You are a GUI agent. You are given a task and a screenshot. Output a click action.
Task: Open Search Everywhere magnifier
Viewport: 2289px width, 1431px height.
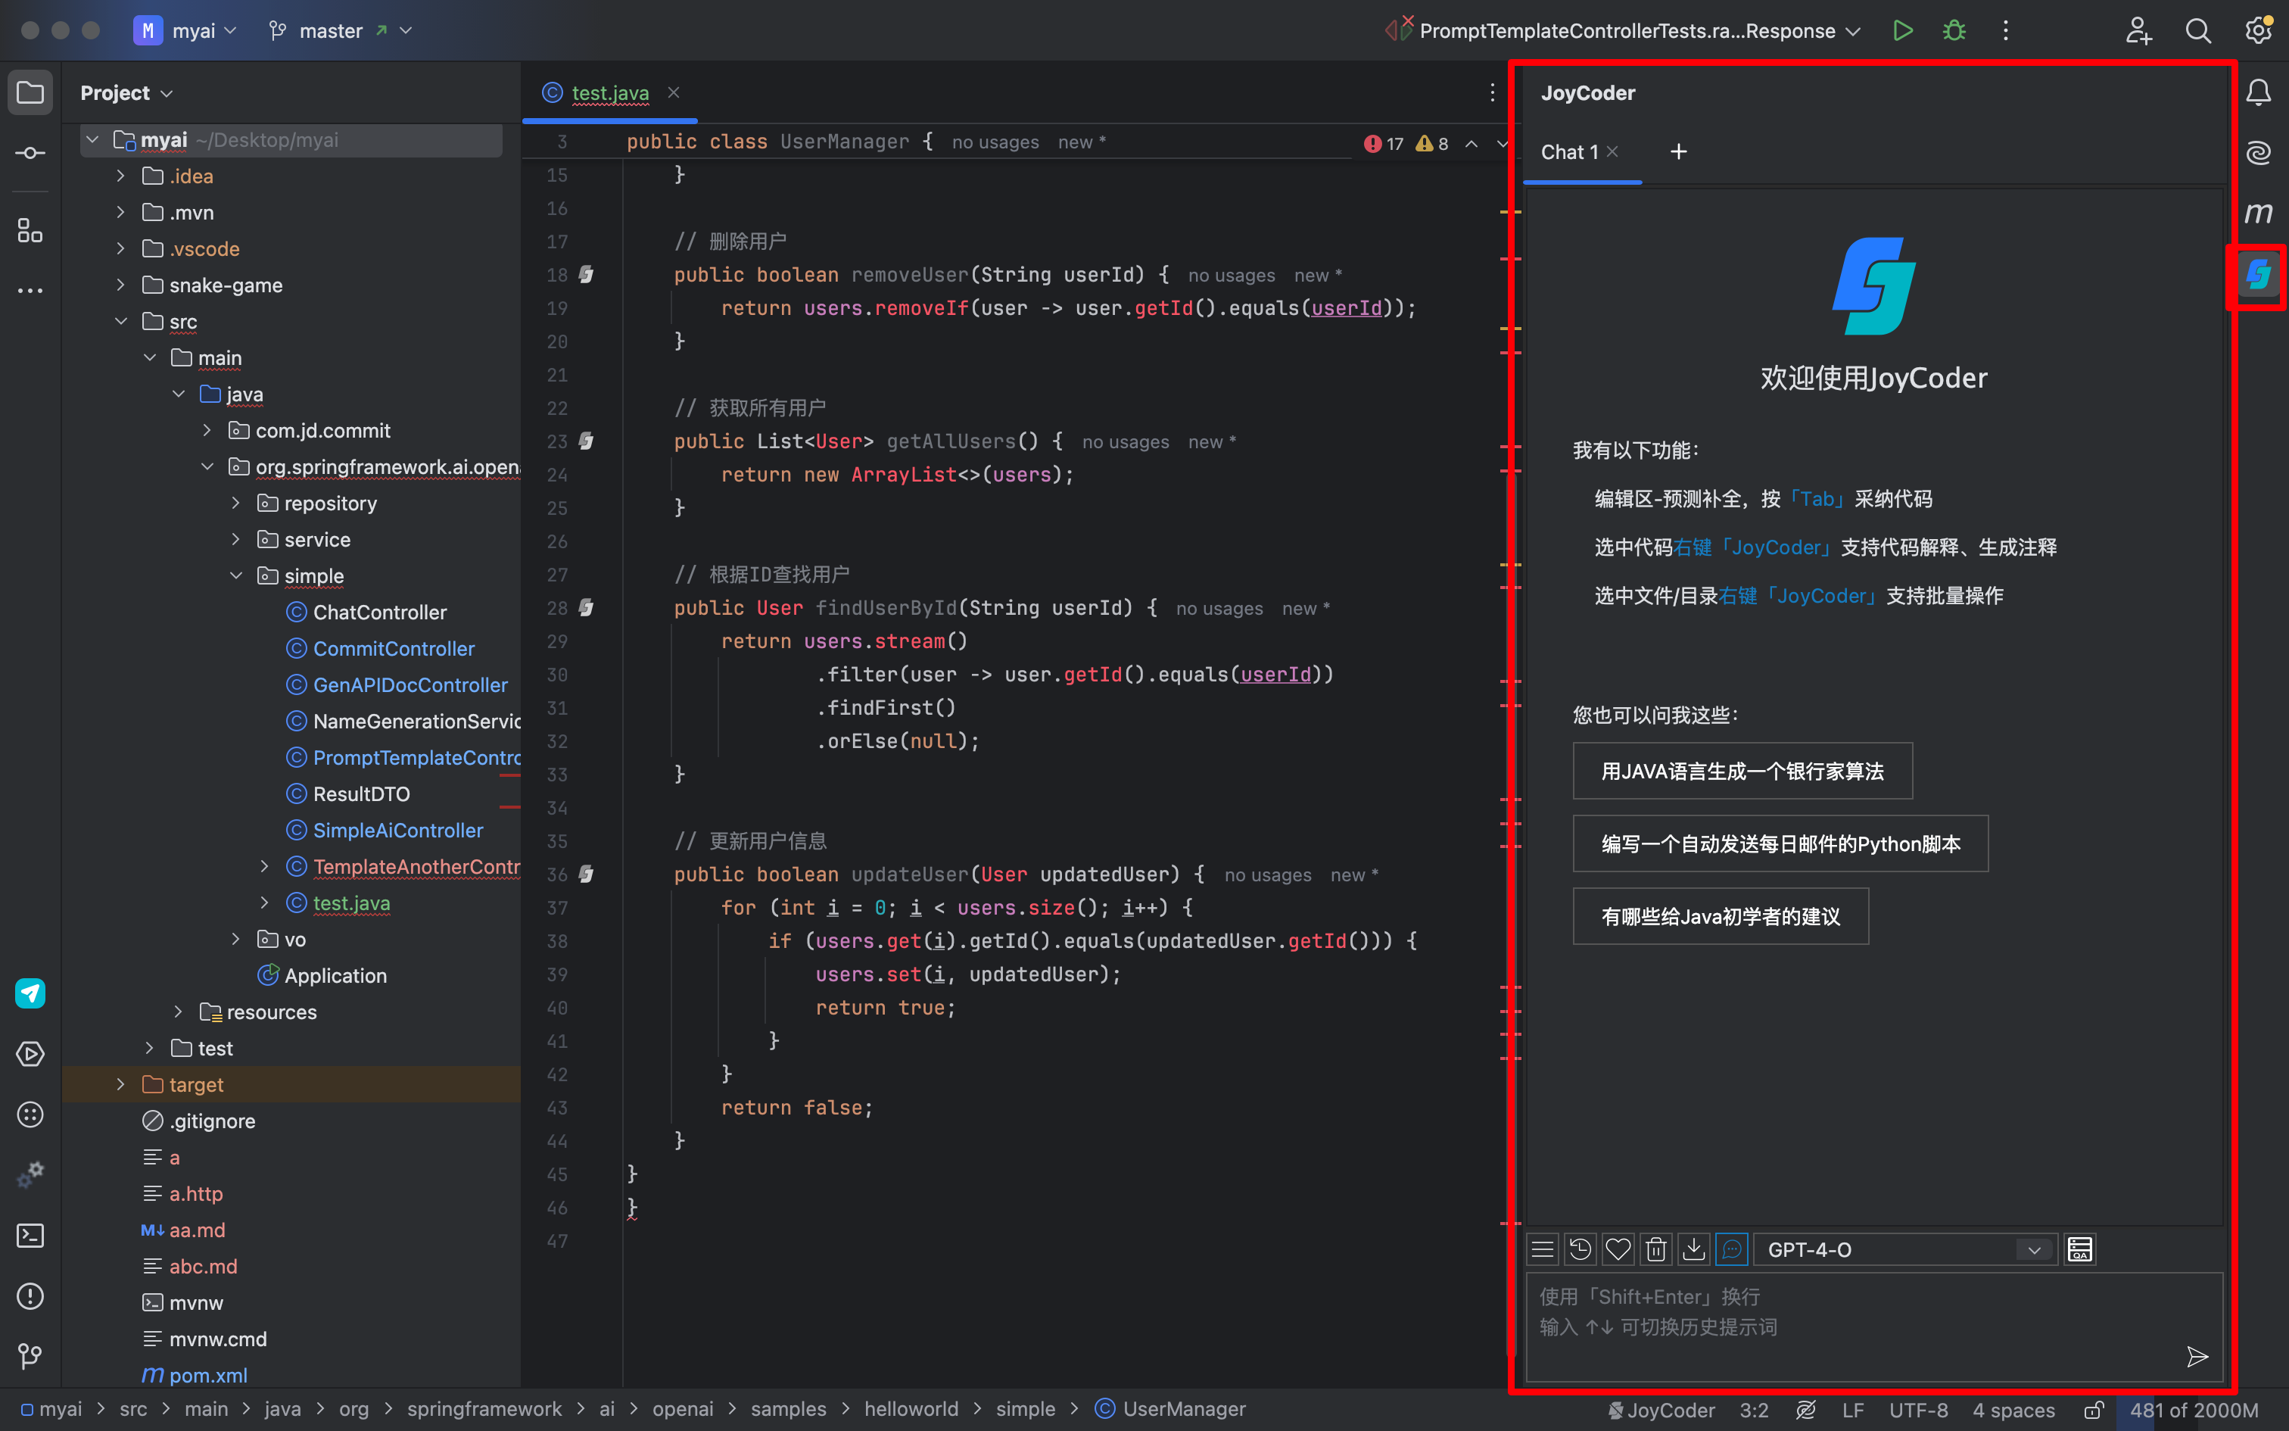click(2198, 30)
